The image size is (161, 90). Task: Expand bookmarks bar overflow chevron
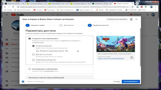tap(155, 10)
